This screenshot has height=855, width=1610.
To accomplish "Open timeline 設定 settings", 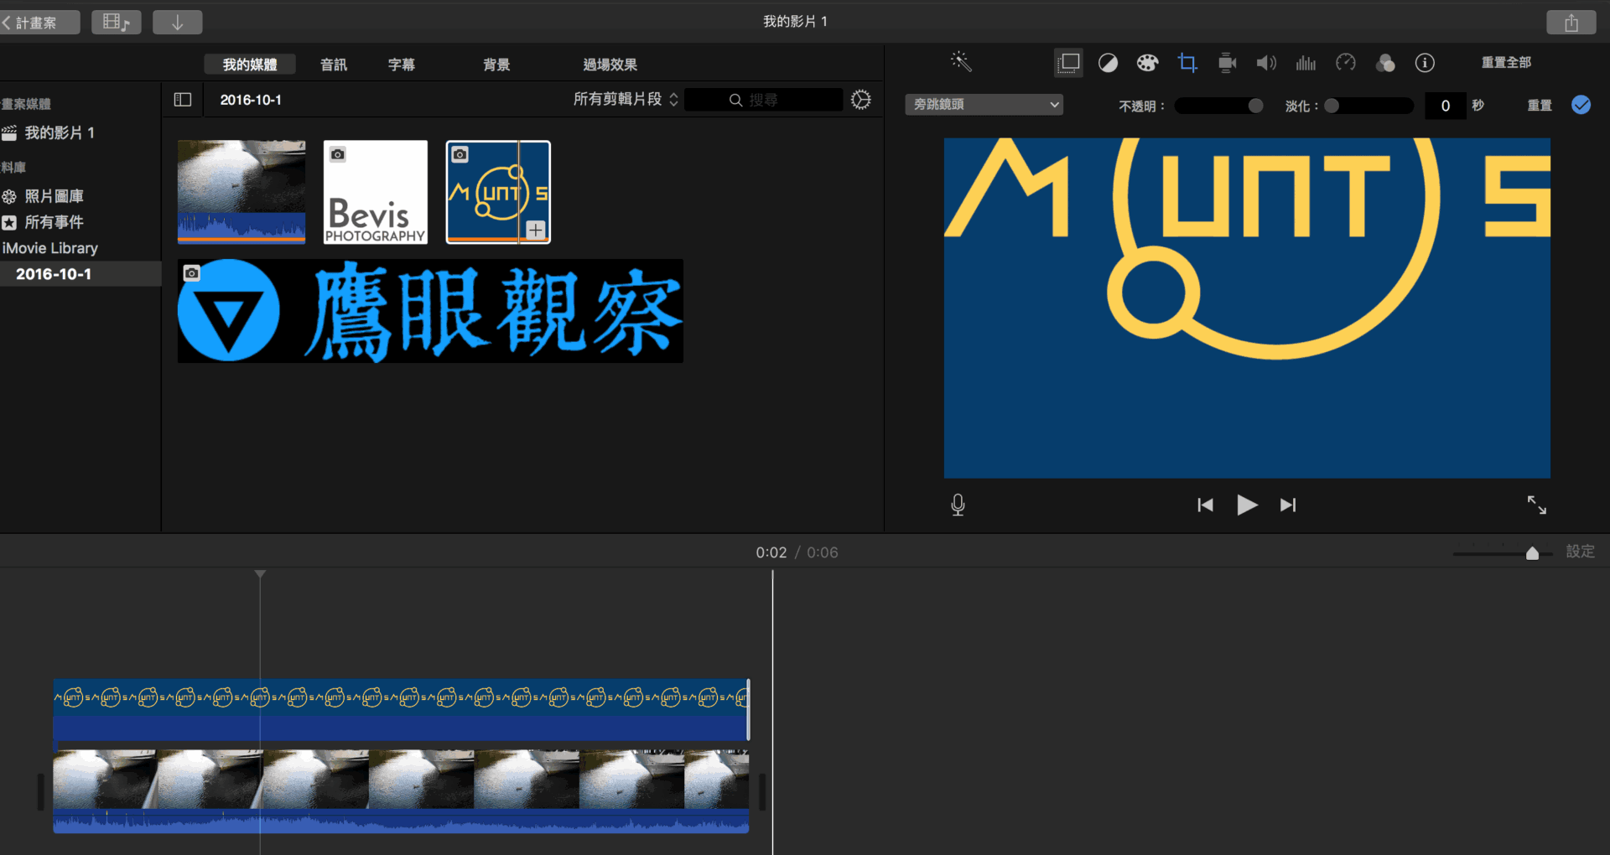I will pyautogui.click(x=1581, y=552).
